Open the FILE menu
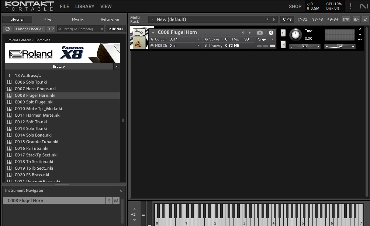This screenshot has height=226, width=370. tap(65, 7)
